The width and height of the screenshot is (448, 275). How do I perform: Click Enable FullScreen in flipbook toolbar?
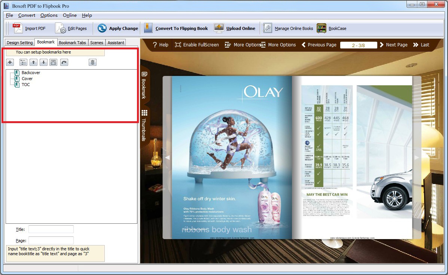click(x=197, y=45)
